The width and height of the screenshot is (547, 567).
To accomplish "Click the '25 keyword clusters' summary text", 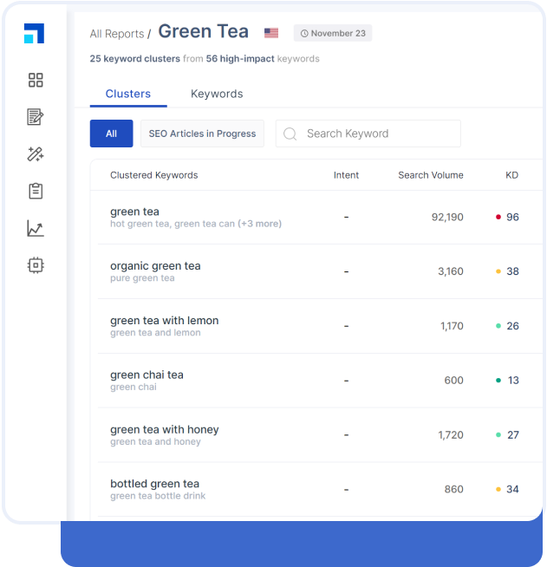I will click(x=135, y=59).
